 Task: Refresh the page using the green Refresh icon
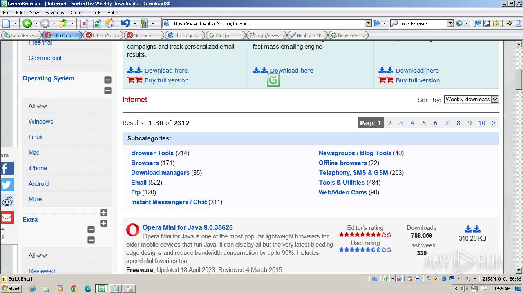pyautogui.click(x=97, y=24)
